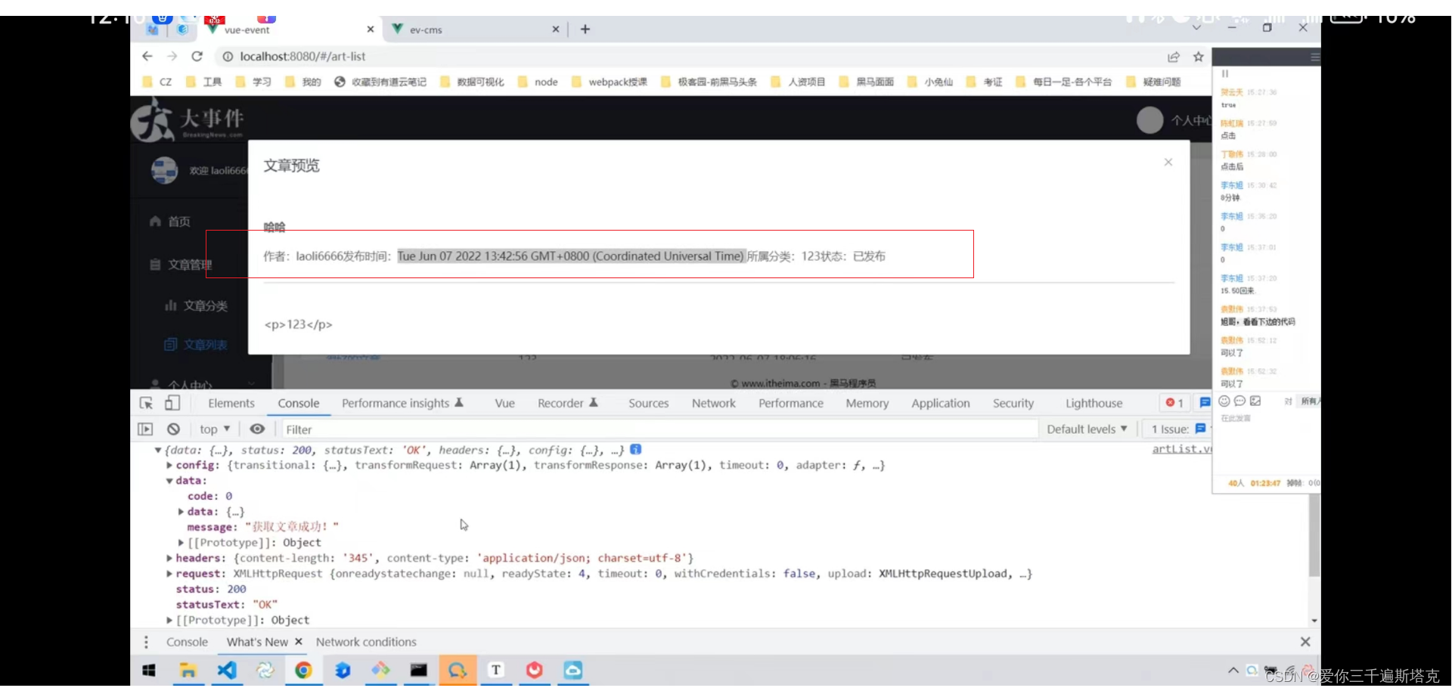Open the Typora T icon in taskbar
The image size is (1452, 691).
[496, 671]
